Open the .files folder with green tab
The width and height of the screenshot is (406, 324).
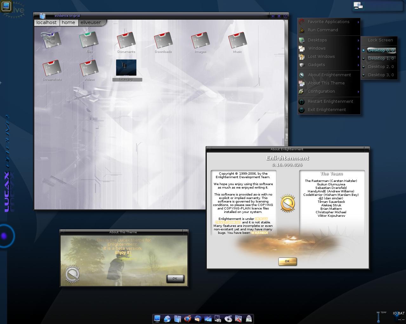click(89, 40)
